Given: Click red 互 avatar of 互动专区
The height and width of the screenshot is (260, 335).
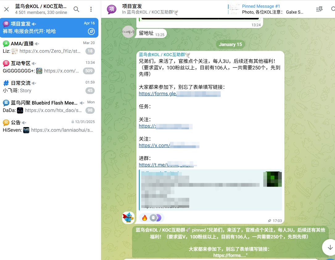Looking at the screenshot, I should click(6, 63).
